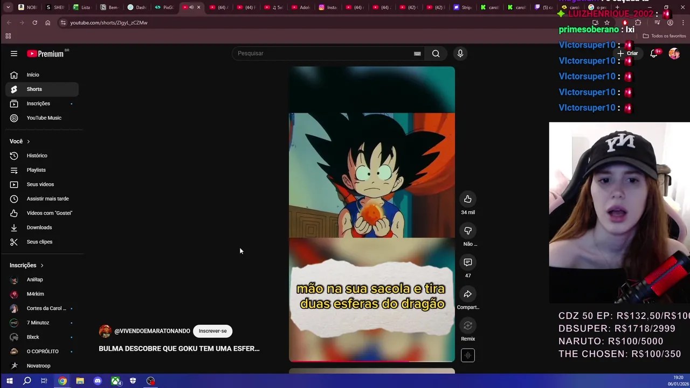This screenshot has width=690, height=388.
Task: Share the short via Compartilhar arrow
Action: (468, 294)
